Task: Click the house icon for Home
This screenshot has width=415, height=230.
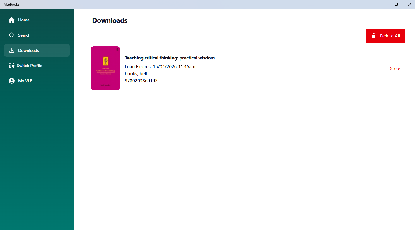Action: 12,20
